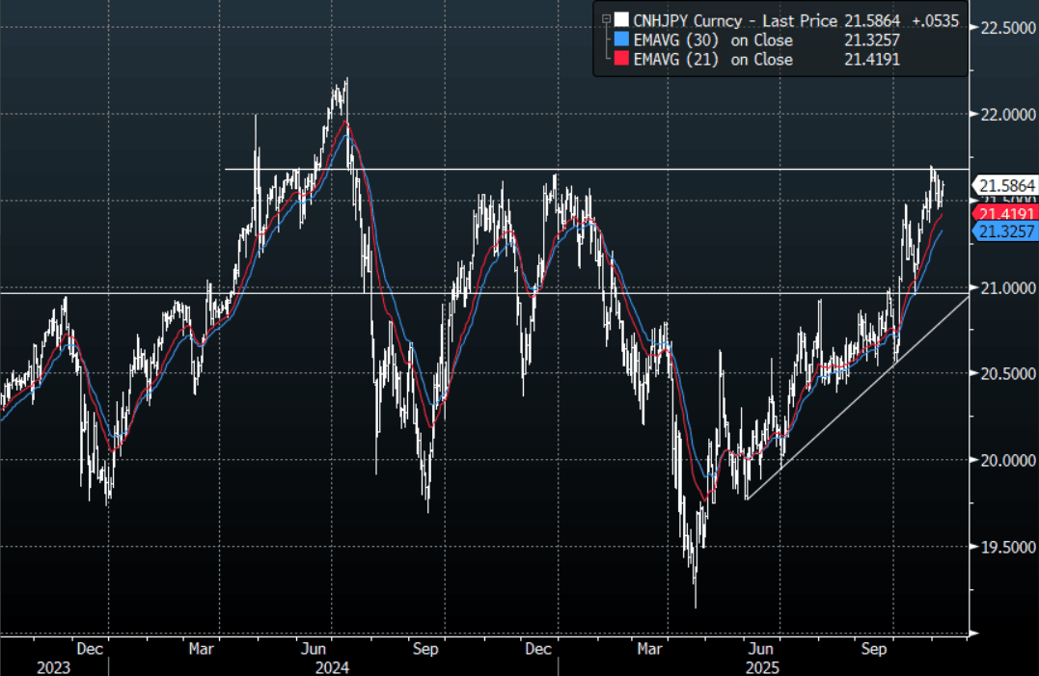The width and height of the screenshot is (1039, 676).
Task: Click the red 21.4191 axis price tag
Action: [x=1006, y=213]
